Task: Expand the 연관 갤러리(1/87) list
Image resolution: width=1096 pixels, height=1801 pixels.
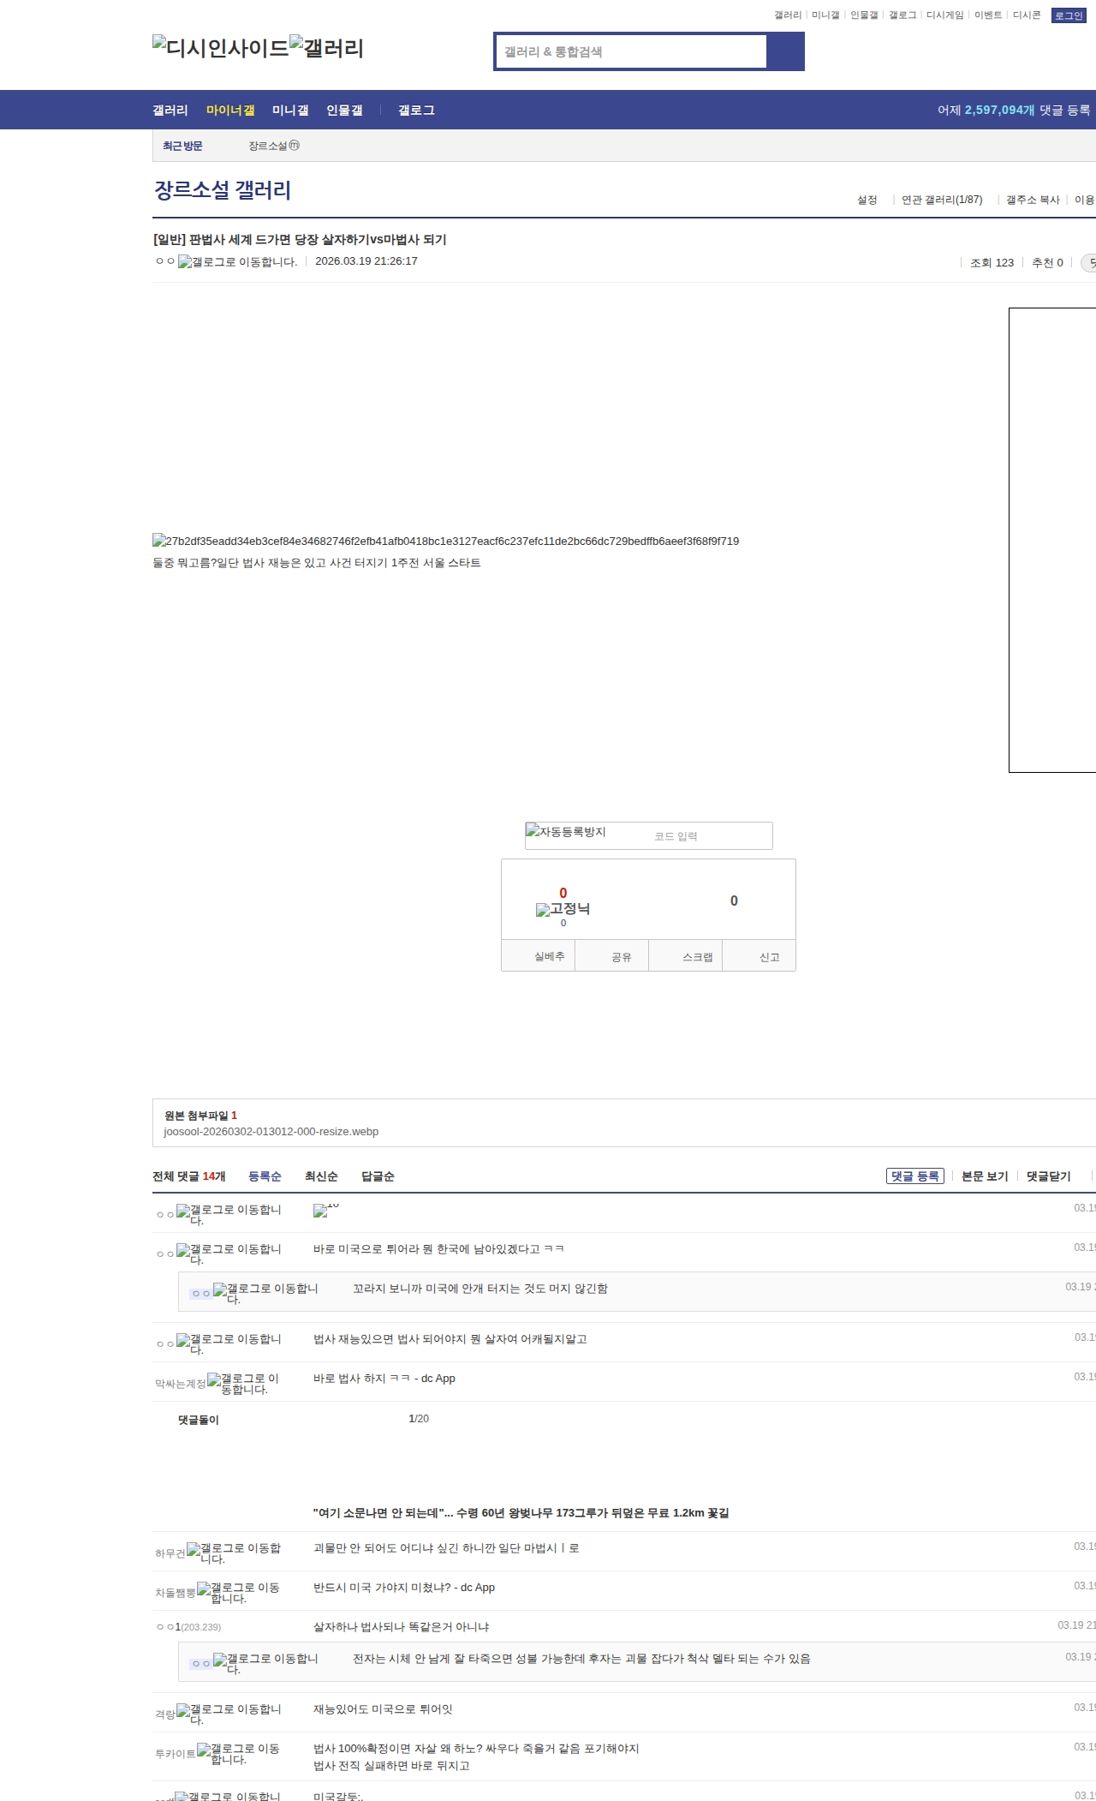Action: (x=941, y=200)
